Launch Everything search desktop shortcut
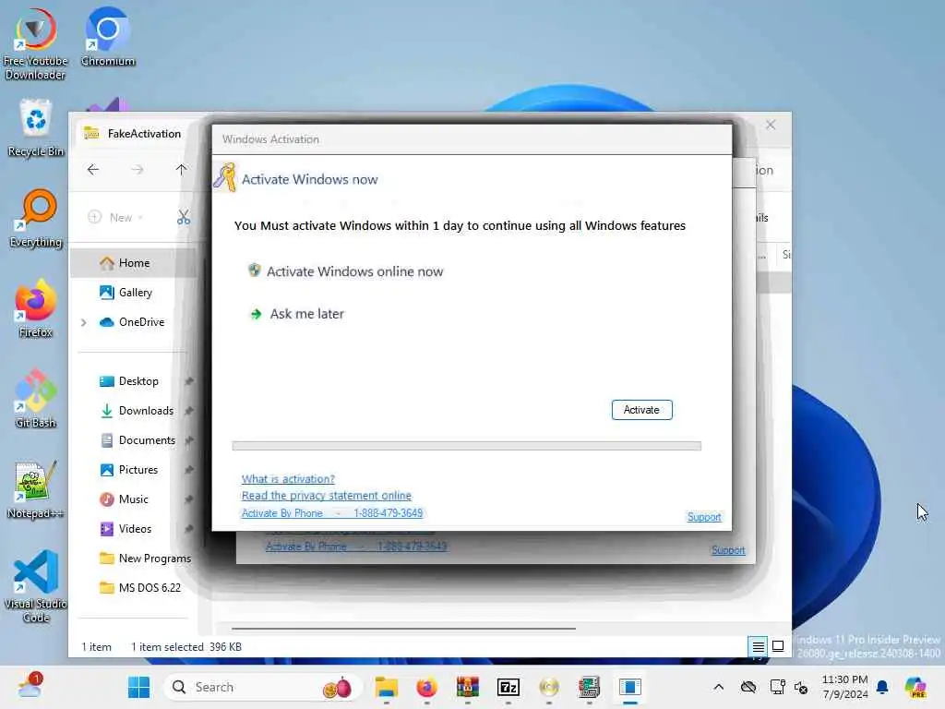The height and width of the screenshot is (709, 945). pos(36,218)
